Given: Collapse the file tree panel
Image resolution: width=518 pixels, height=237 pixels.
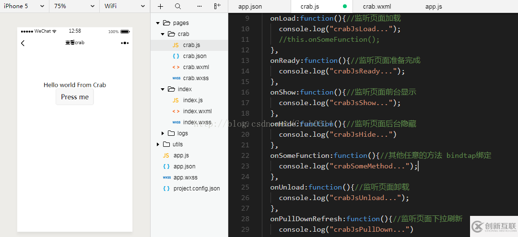Looking at the screenshot, I should pos(218,6).
